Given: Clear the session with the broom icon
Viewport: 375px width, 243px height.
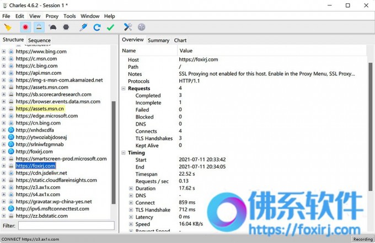Looking at the screenshot, I should [8, 27].
